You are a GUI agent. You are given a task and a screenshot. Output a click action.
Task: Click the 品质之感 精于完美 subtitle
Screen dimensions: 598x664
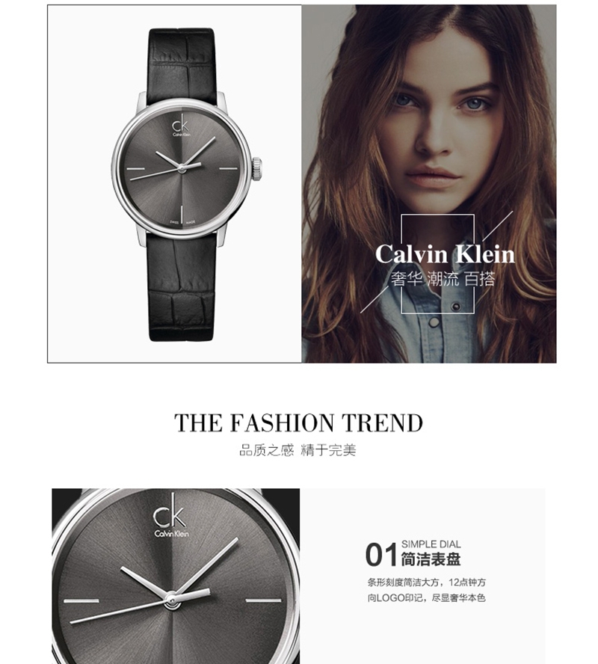click(298, 449)
